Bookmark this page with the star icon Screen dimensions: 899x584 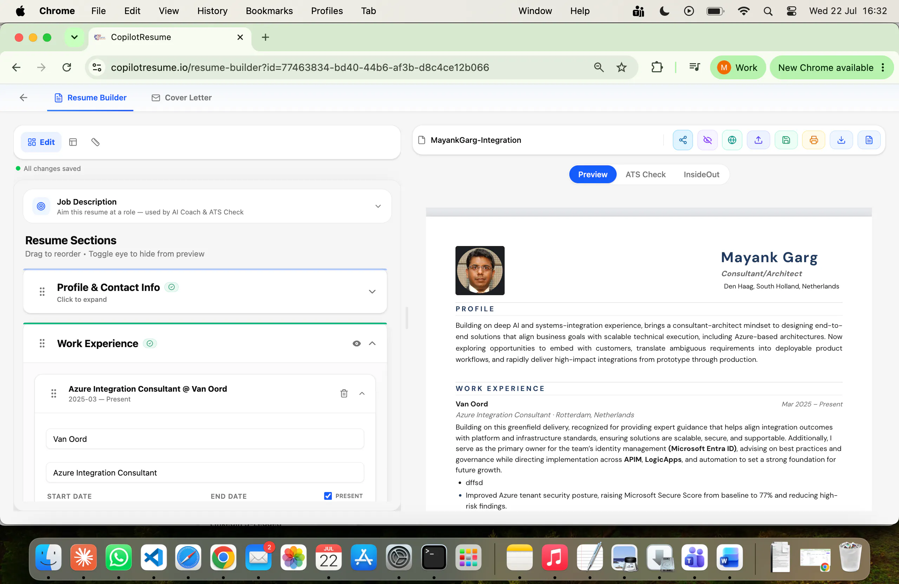coord(621,68)
